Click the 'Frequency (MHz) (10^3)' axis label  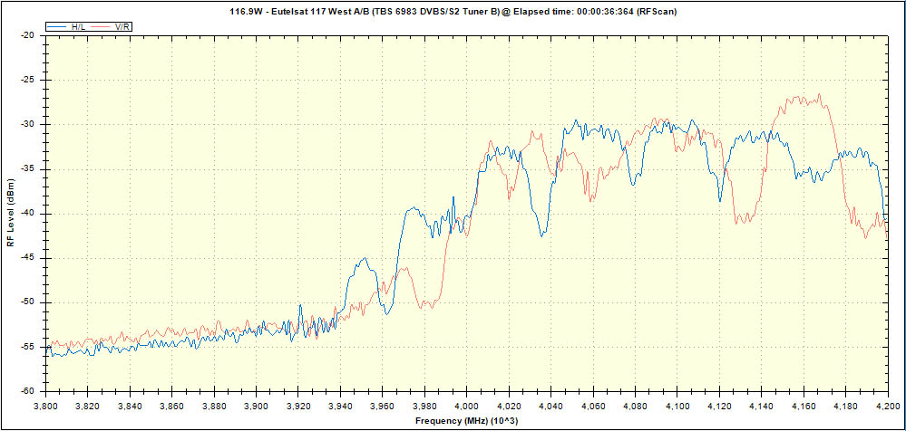[467, 421]
